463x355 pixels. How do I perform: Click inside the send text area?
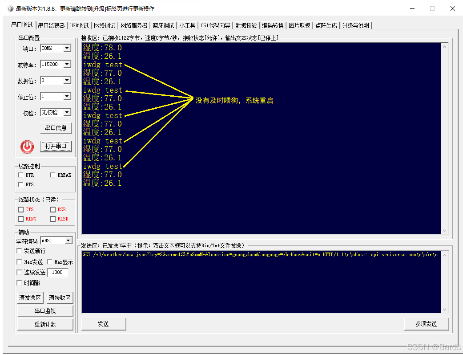(261, 282)
